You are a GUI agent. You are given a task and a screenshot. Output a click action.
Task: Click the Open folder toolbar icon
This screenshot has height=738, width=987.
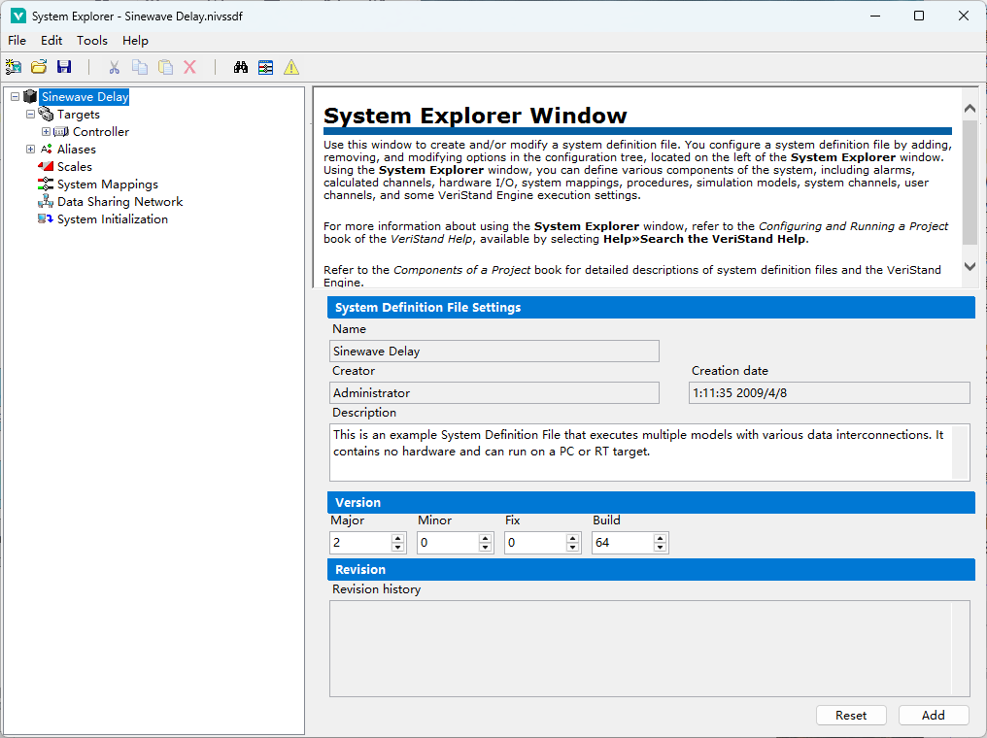(39, 67)
